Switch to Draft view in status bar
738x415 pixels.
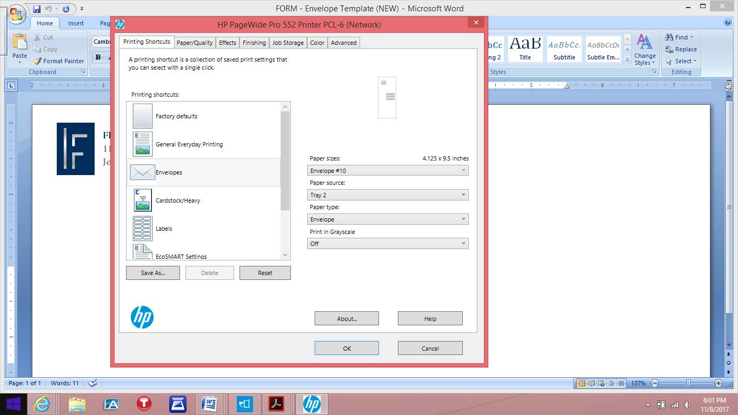tap(621, 383)
